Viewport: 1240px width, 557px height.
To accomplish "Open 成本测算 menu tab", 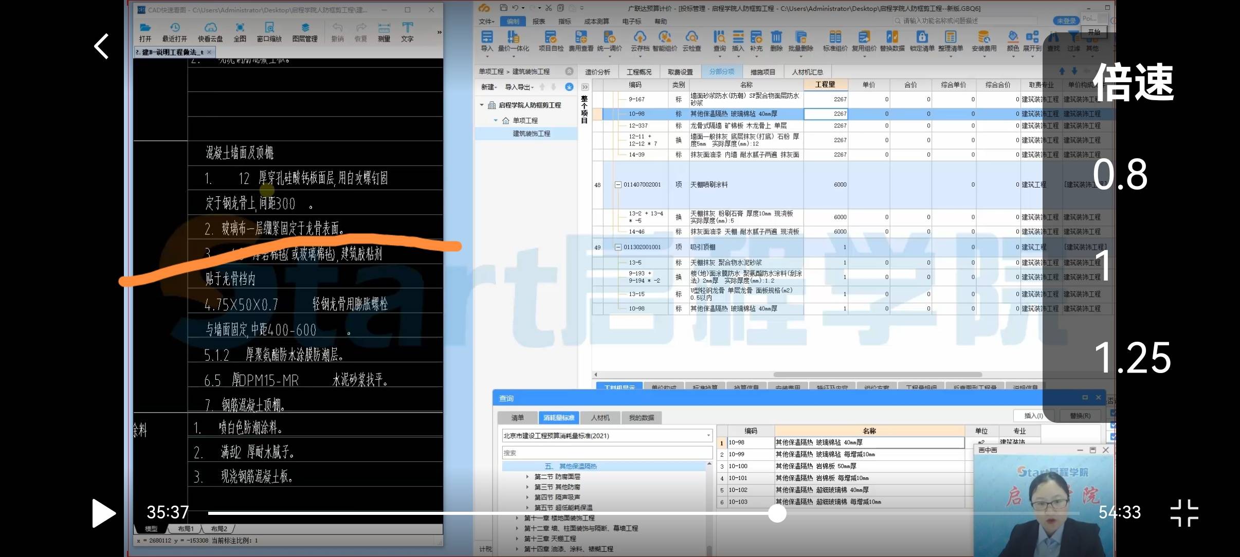I will [x=596, y=21].
